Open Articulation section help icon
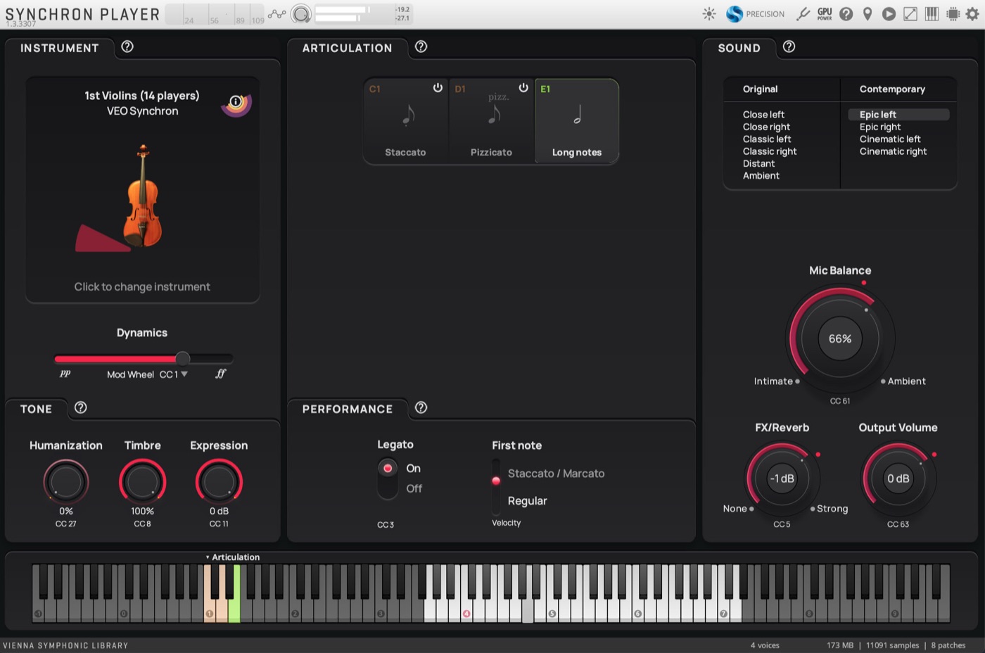This screenshot has height=653, width=985. [421, 46]
